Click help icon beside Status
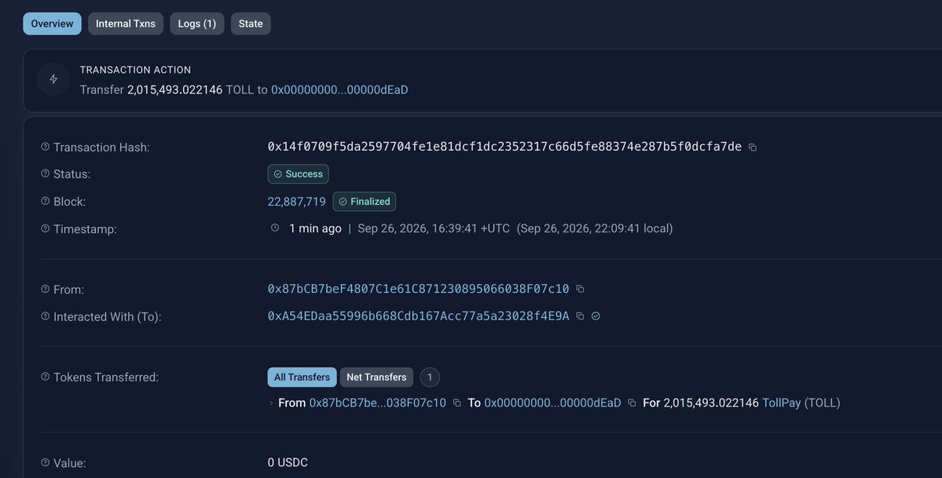 (x=45, y=173)
